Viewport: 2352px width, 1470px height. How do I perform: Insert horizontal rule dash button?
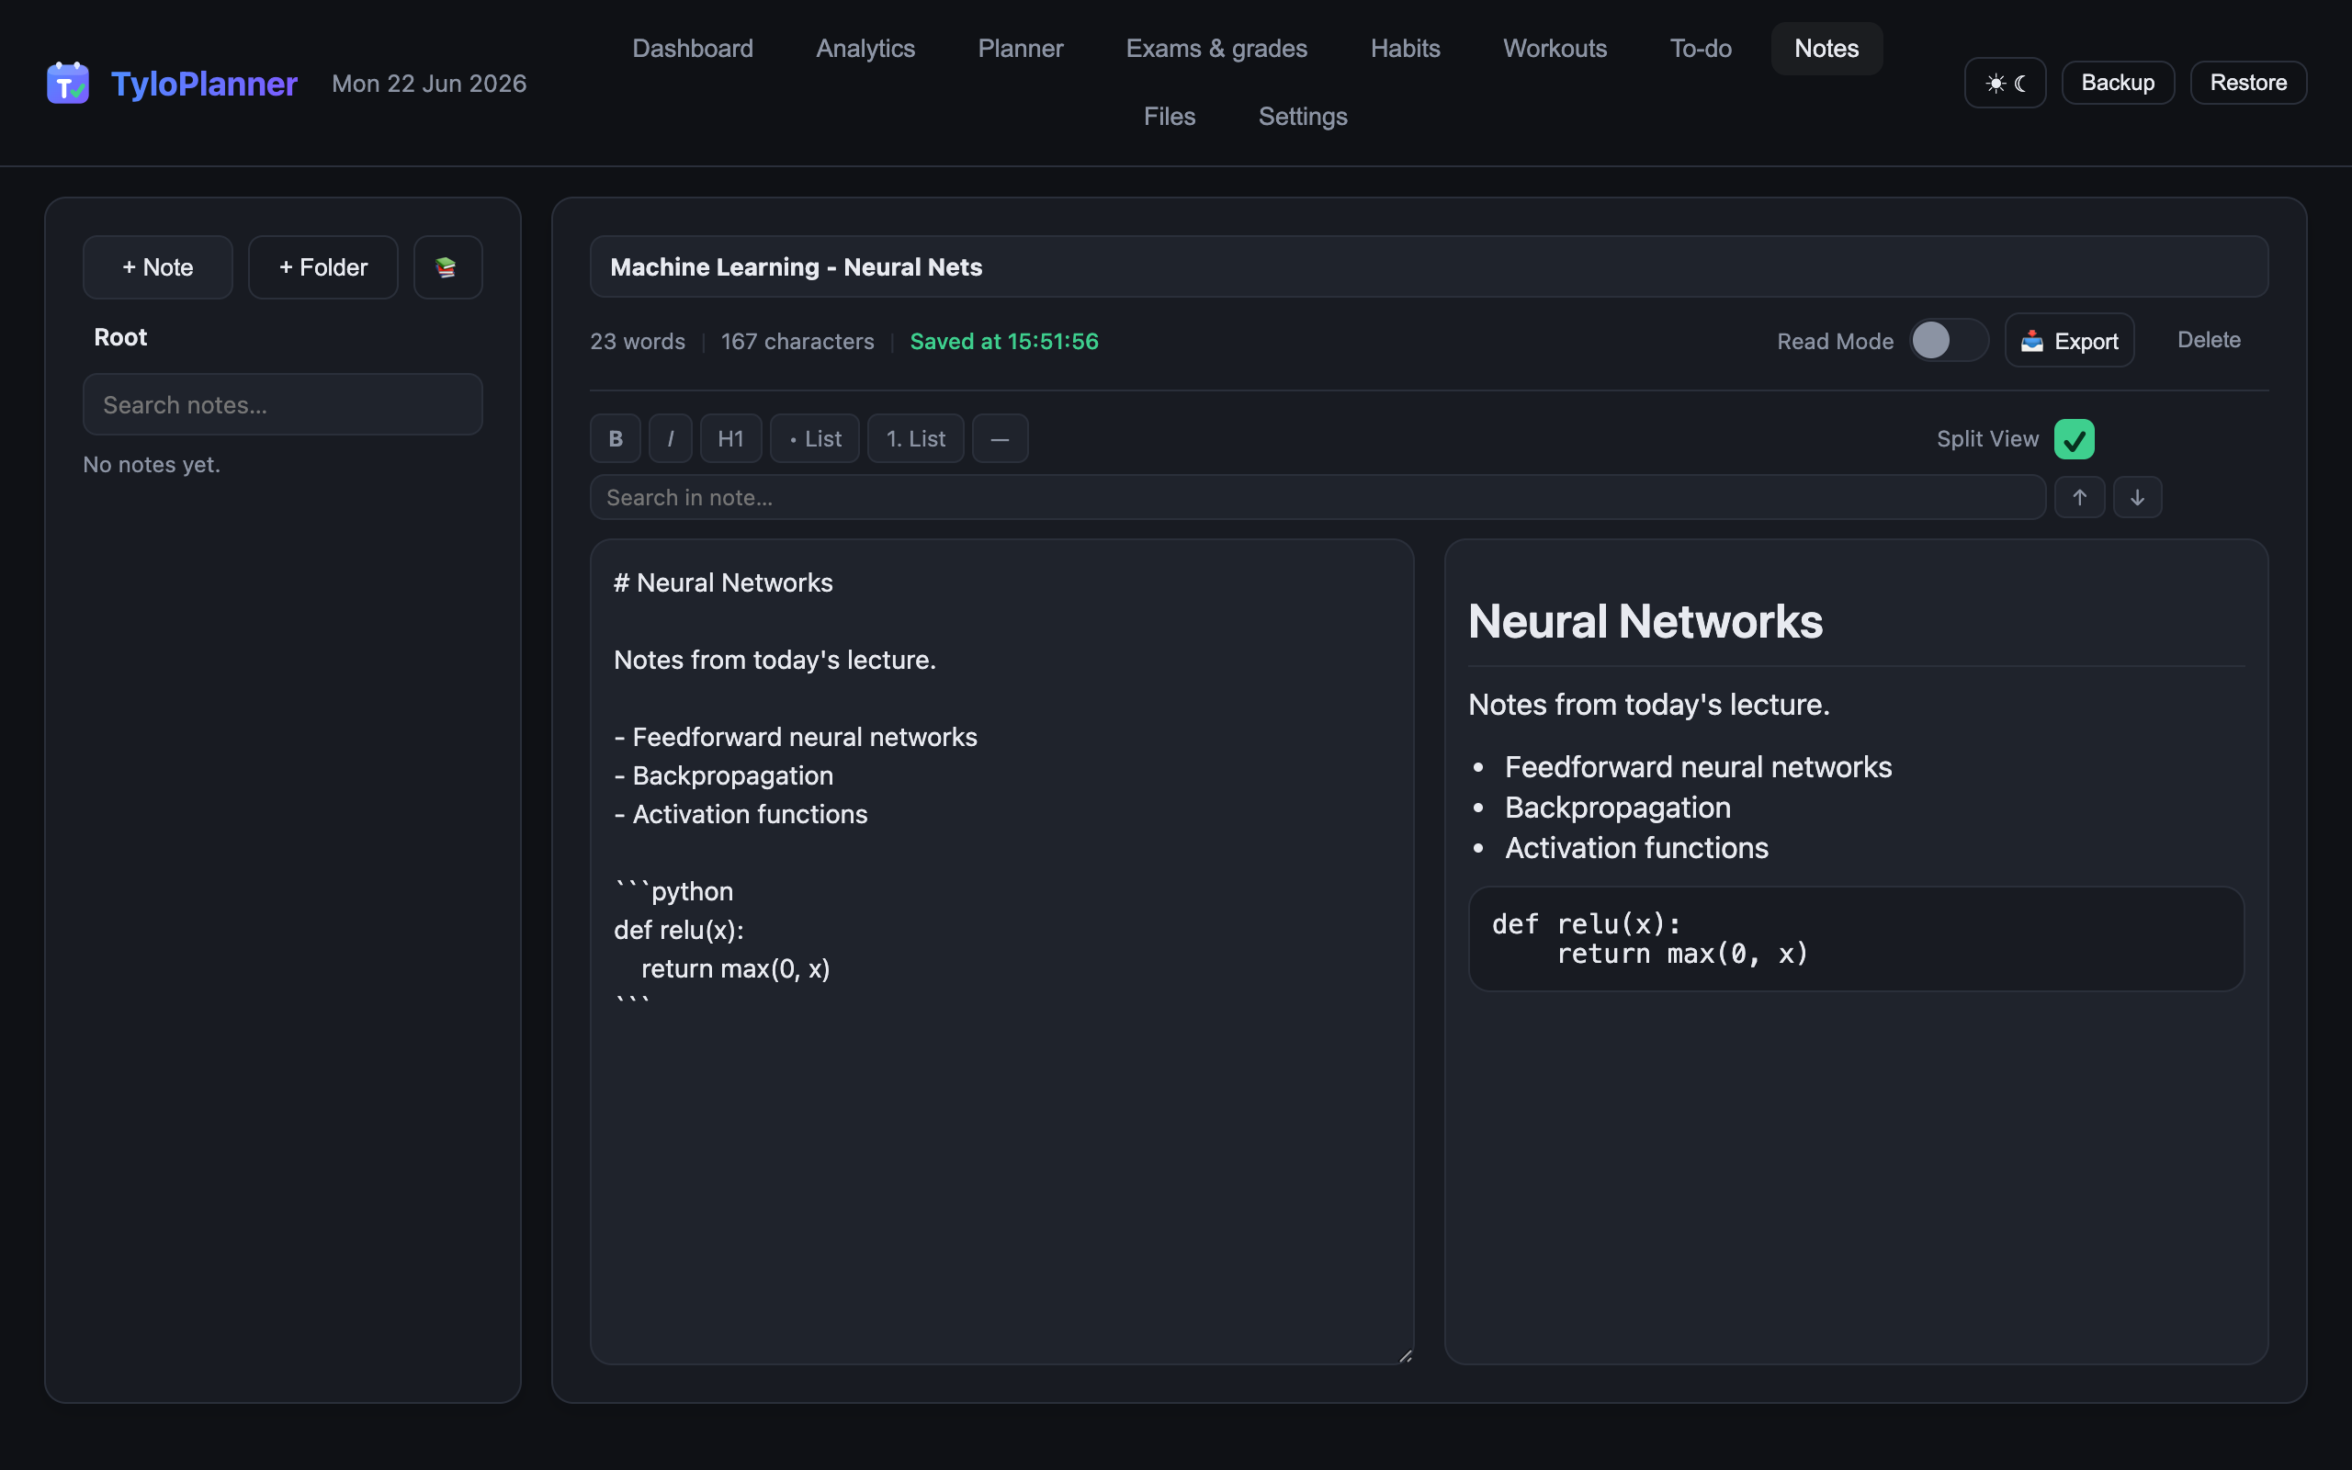[x=1001, y=438]
